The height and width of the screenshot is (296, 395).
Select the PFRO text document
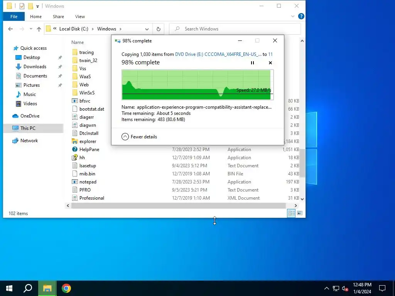coord(84,190)
